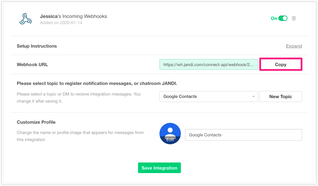Copy the Webhook URL
The width and height of the screenshot is (318, 186).
pyautogui.click(x=281, y=64)
